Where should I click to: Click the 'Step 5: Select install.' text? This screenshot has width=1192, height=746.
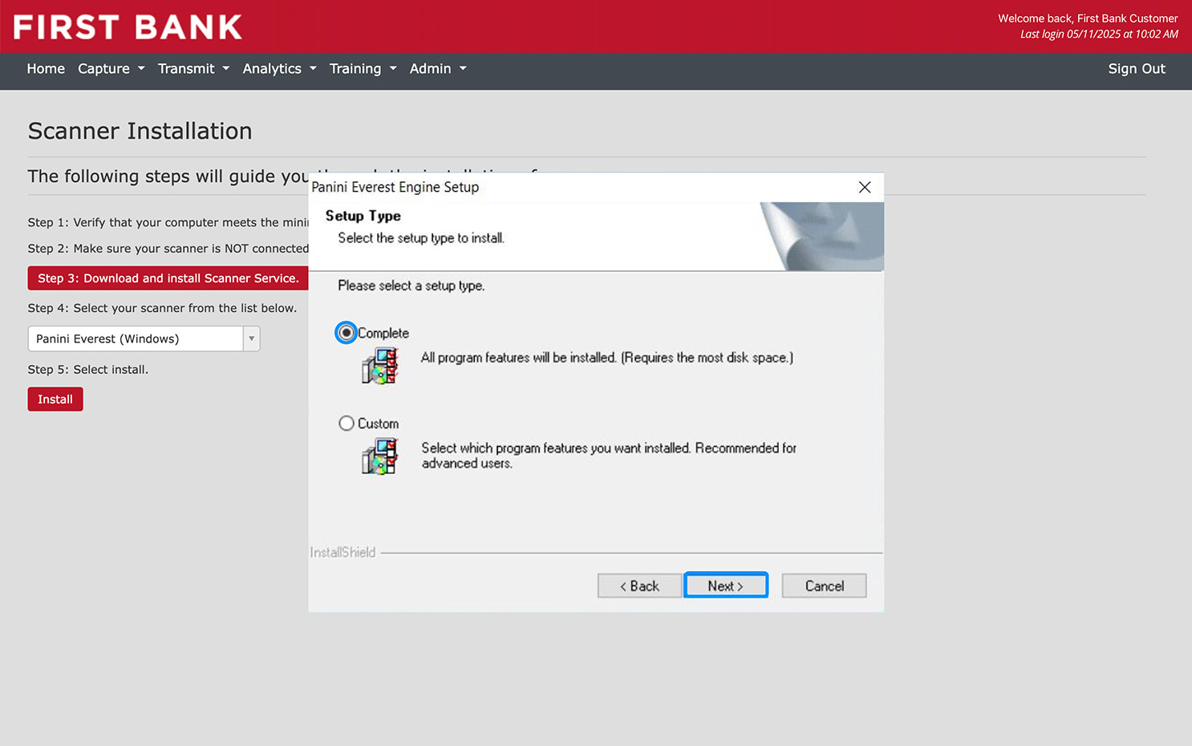[88, 370]
